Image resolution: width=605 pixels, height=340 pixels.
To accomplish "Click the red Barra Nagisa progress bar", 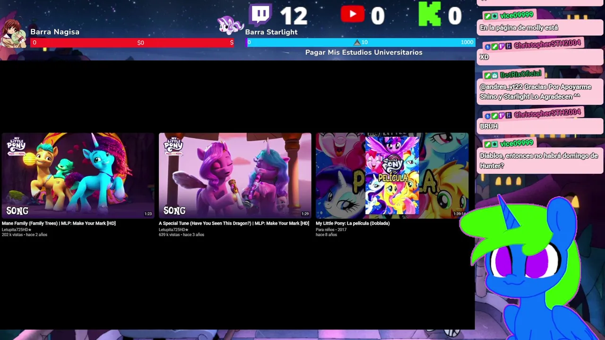I will click(133, 42).
